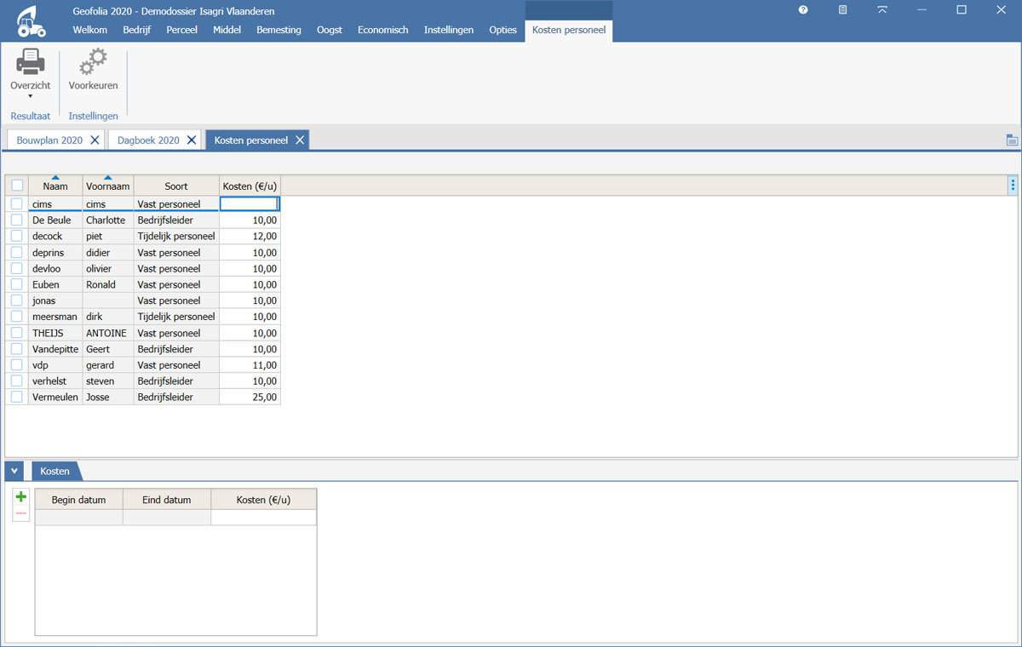
Task: Open the Bedrijf ribbon tab
Action: pos(136,30)
